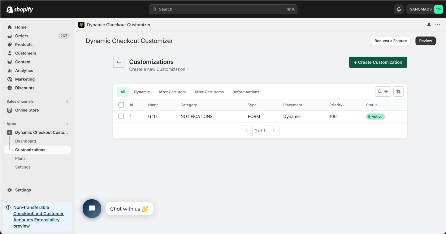Click the Status column header

pyautogui.click(x=372, y=105)
